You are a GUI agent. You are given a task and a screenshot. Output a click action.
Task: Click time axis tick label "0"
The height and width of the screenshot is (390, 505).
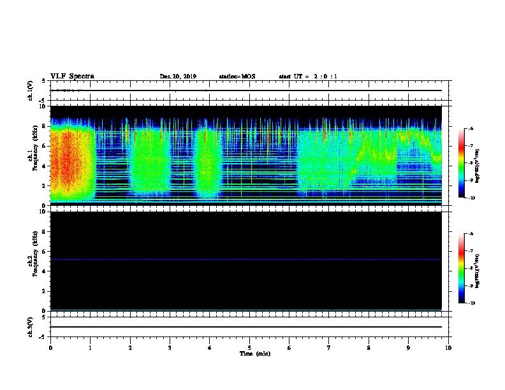point(50,347)
